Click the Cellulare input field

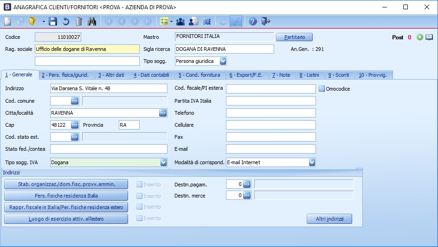click(x=271, y=125)
